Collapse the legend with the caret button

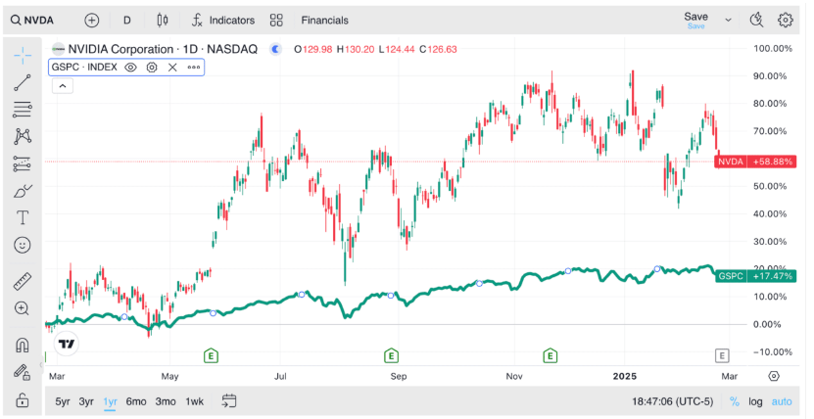coord(63,86)
